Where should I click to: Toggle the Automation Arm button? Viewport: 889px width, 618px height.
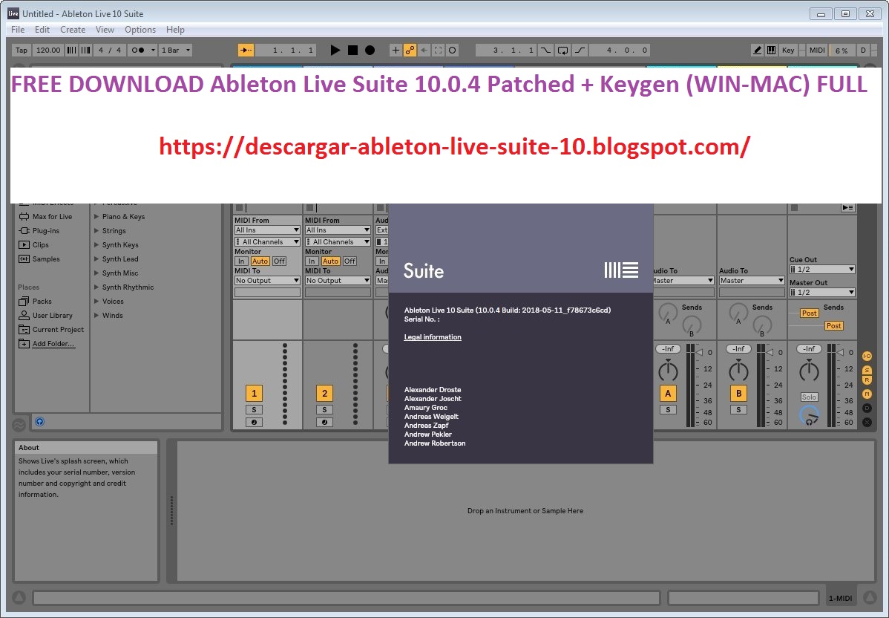click(410, 50)
